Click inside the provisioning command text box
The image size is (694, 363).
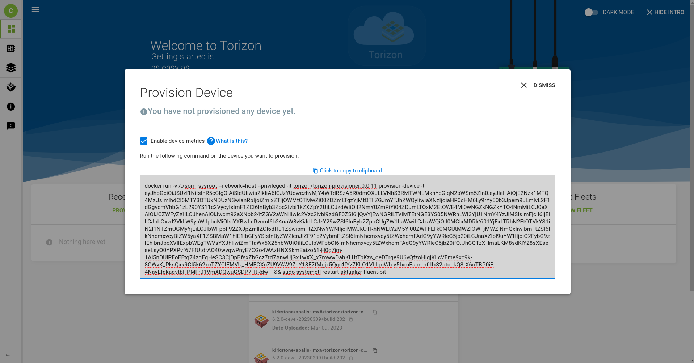pos(348,227)
